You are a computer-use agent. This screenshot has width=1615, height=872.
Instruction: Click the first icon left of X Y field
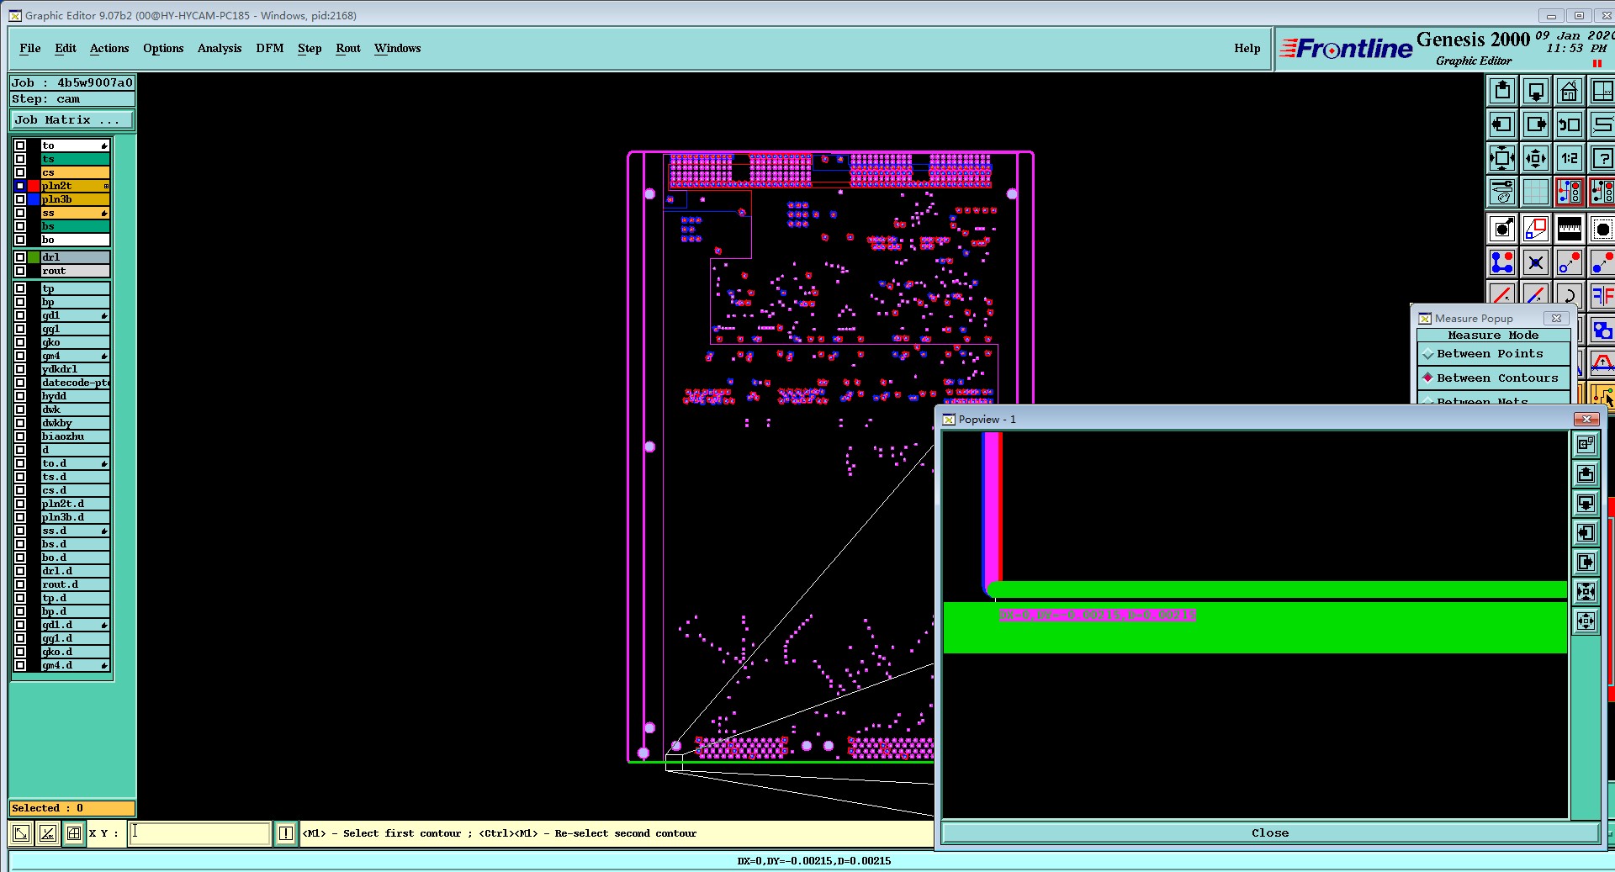point(21,833)
